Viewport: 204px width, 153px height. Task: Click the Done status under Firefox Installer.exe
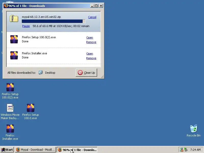(25, 57)
